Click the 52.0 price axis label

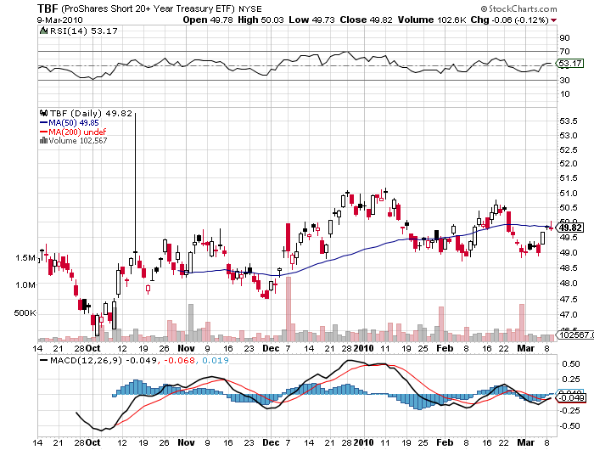[x=569, y=163]
